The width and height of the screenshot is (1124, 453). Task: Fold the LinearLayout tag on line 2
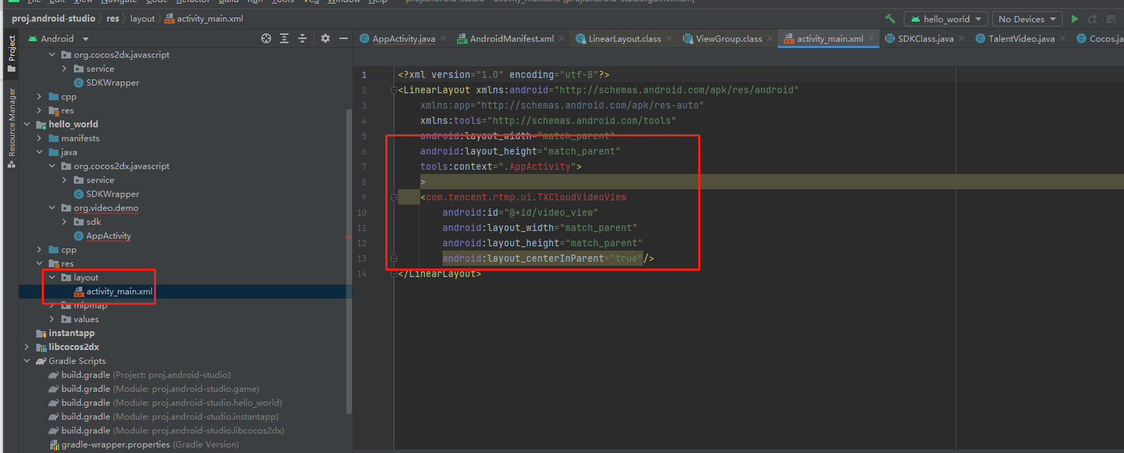394,90
